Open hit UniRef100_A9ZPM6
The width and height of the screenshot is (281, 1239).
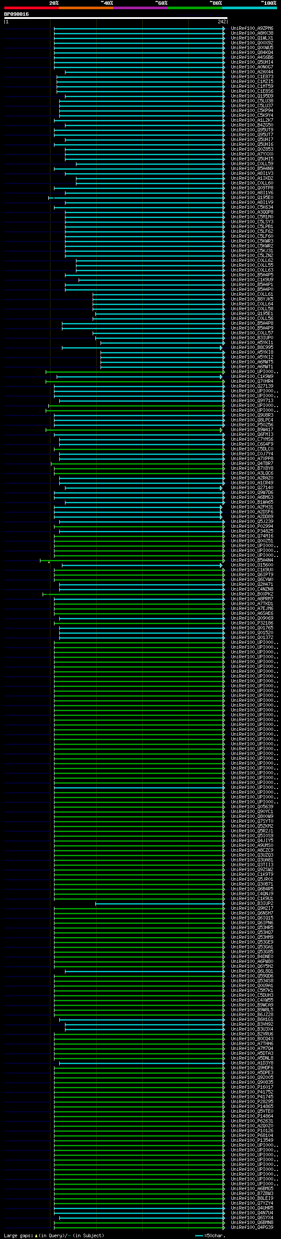pyautogui.click(x=252, y=29)
